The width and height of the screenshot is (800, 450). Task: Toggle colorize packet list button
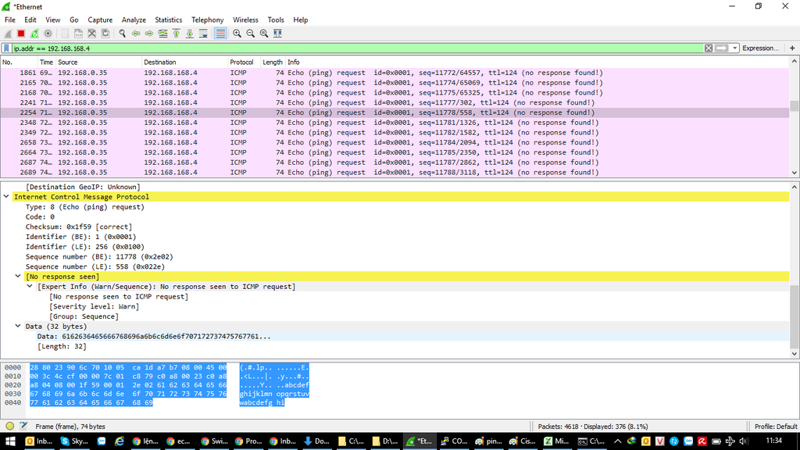[x=220, y=34]
